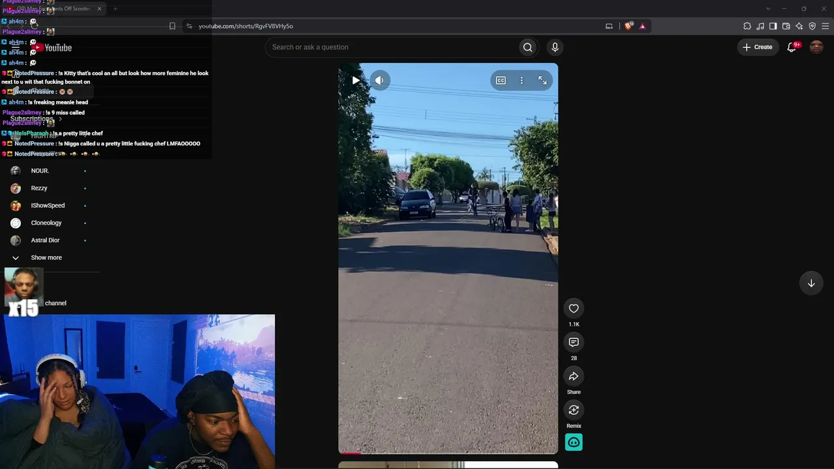The height and width of the screenshot is (469, 834).
Task: Click the address bar URL youtube.com/shorts
Action: coord(246,26)
